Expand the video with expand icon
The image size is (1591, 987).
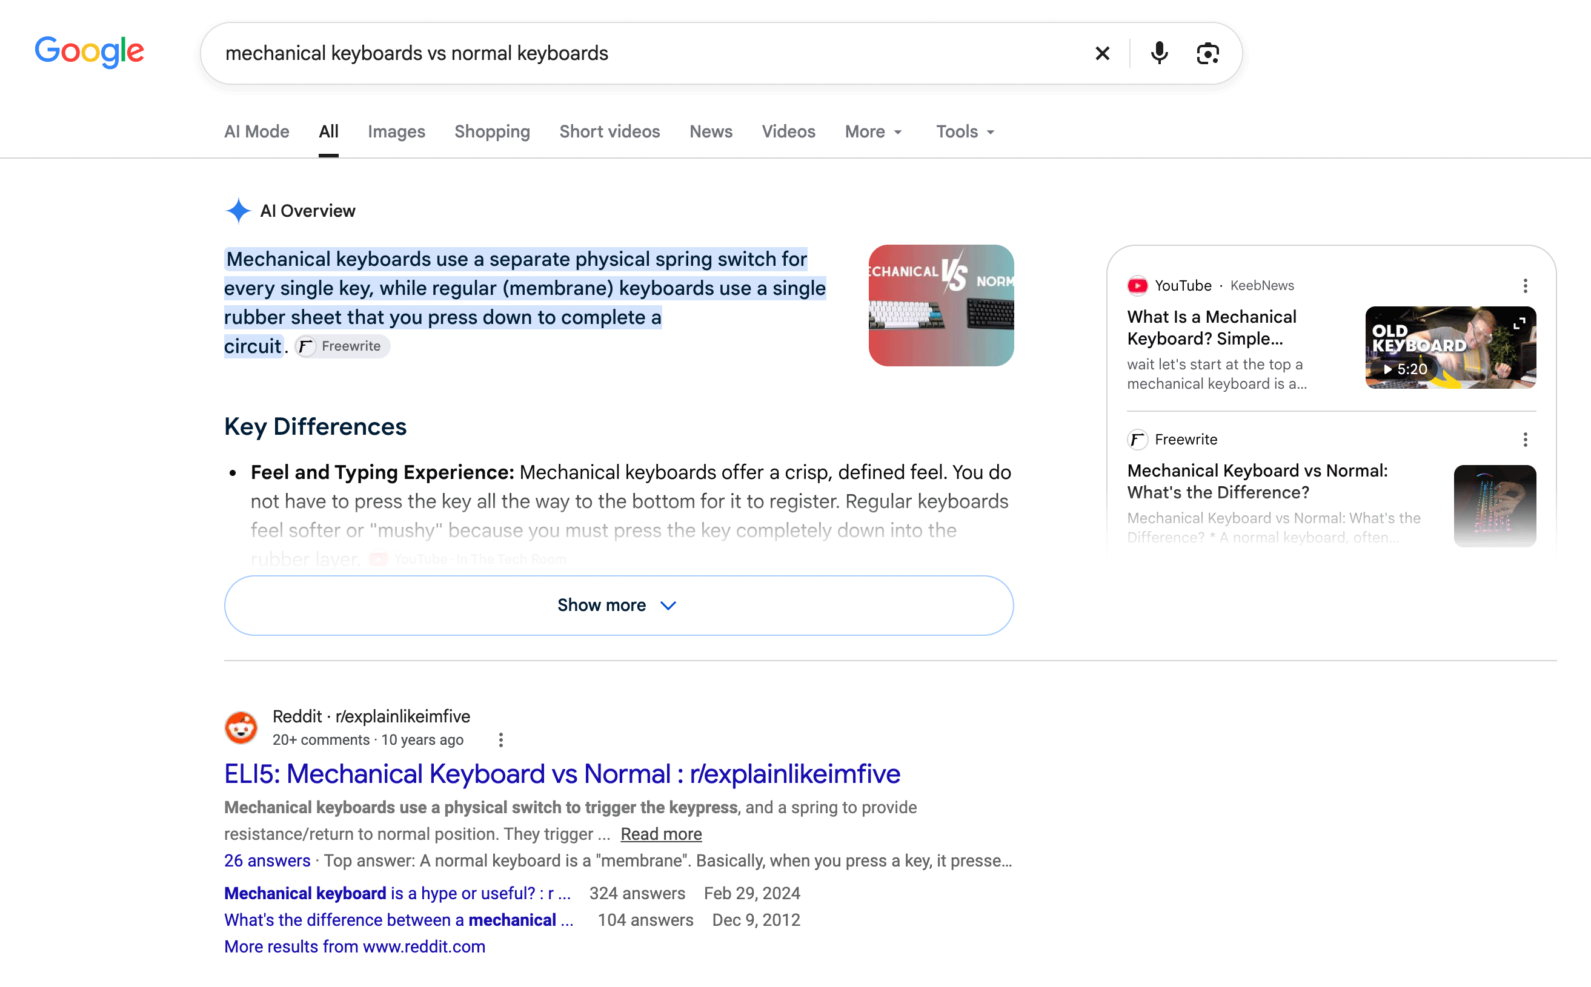pyautogui.click(x=1519, y=323)
